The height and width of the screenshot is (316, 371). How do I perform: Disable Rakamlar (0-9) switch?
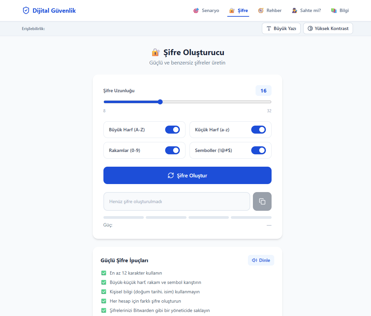tap(172, 150)
